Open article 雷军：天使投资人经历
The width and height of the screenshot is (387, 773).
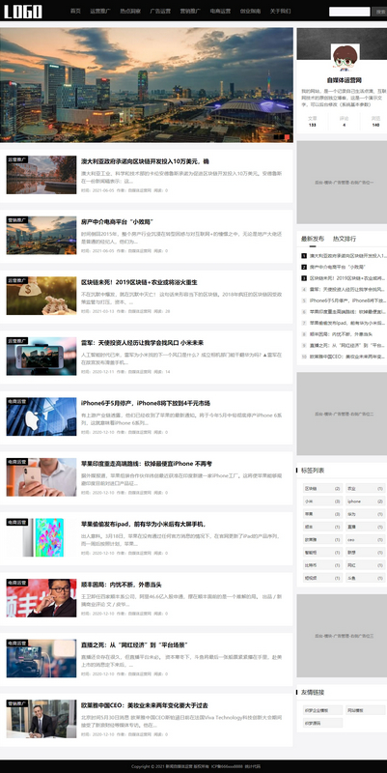pyautogui.click(x=142, y=343)
